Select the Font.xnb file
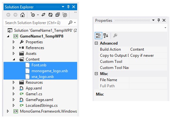172x119 pixels. (x=39, y=65)
